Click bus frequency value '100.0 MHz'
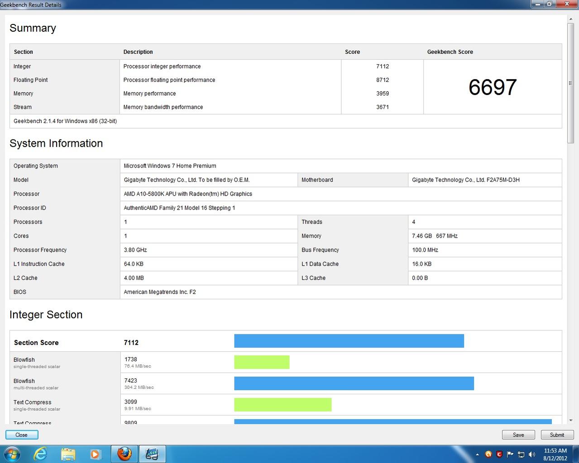This screenshot has width=579, height=463. point(425,250)
